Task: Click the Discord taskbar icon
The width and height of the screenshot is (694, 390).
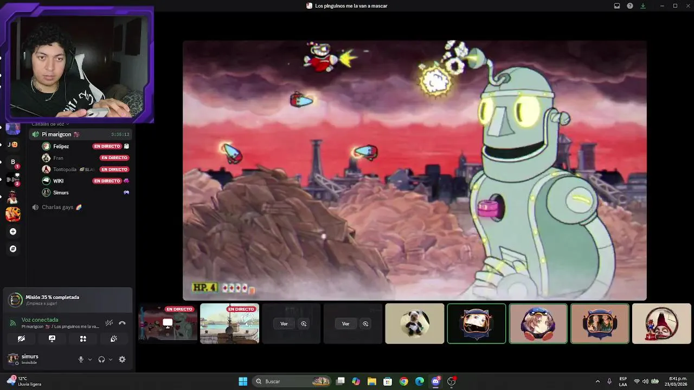Action: tap(435, 381)
